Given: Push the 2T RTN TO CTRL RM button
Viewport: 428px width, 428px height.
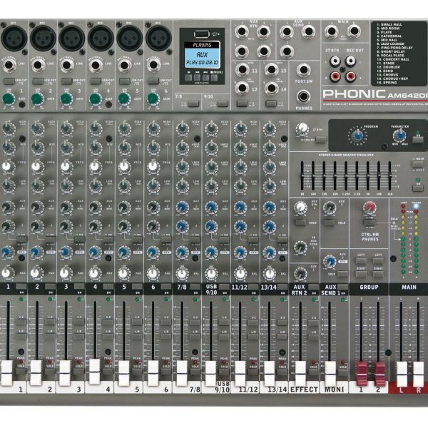Looking at the screenshot, I should [x=320, y=140].
